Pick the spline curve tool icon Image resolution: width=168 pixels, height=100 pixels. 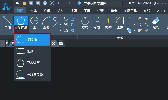pyautogui.click(x=65, y=19)
